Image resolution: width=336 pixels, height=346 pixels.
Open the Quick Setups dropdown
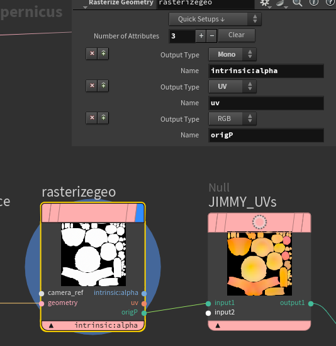point(215,19)
